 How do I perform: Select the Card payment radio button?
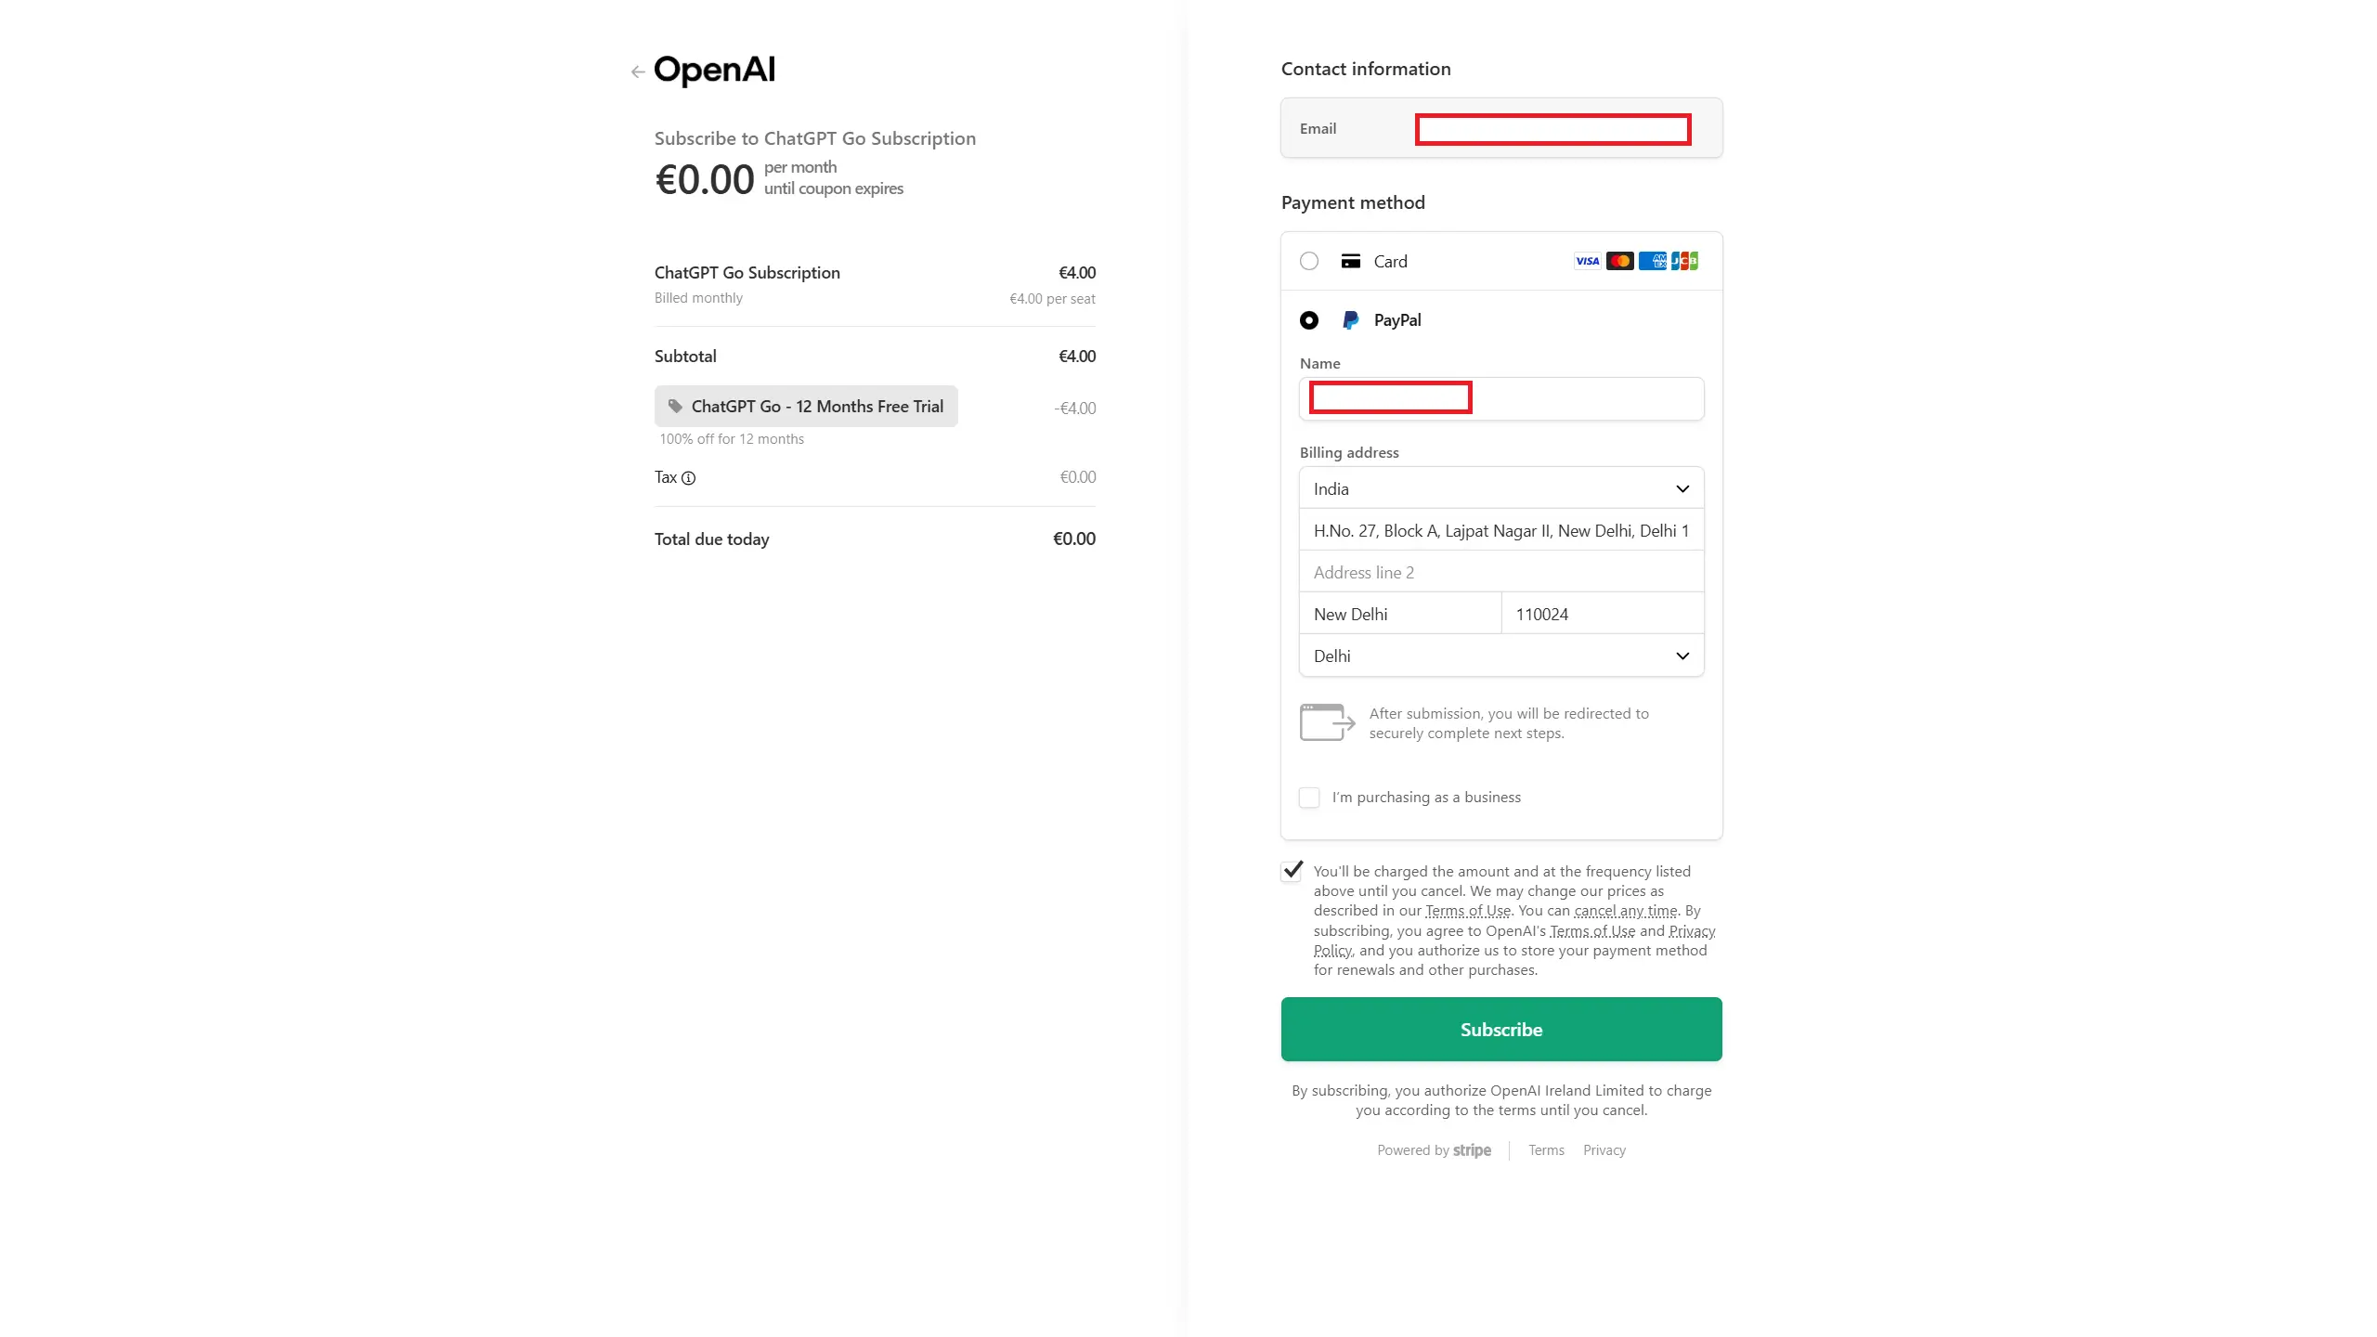(1309, 261)
